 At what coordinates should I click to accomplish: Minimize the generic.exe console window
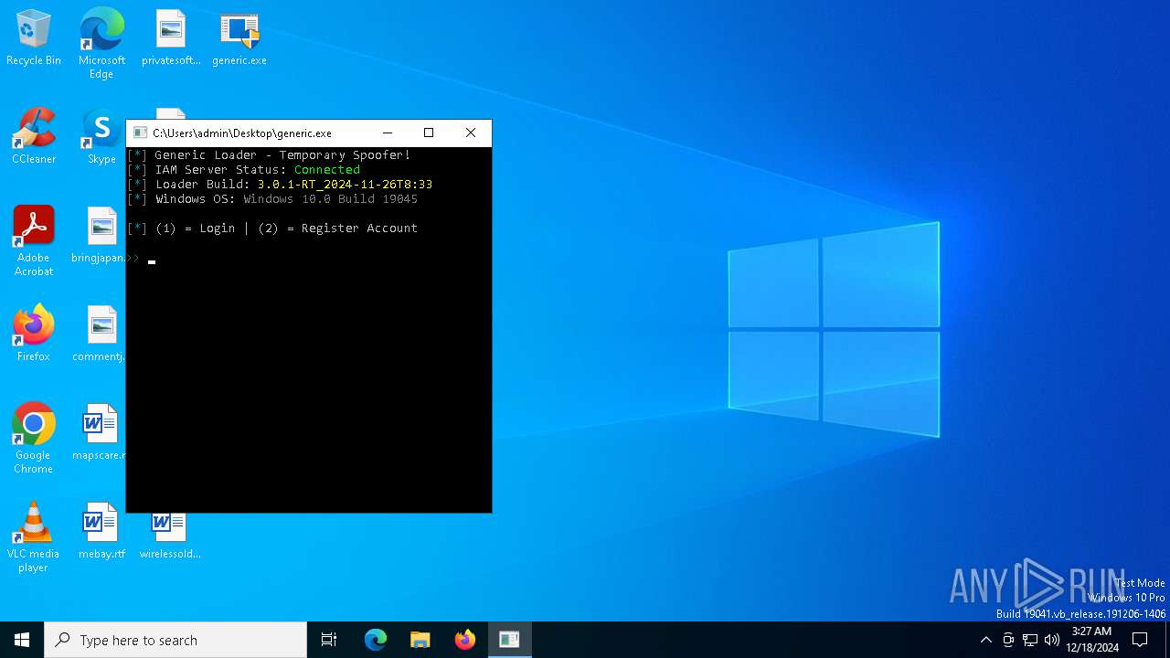(x=387, y=133)
